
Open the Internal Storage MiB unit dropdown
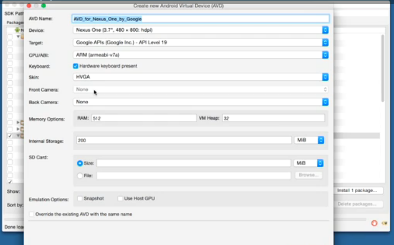(309, 140)
